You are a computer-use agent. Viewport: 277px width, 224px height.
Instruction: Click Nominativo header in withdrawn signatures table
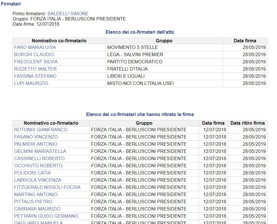51,123
